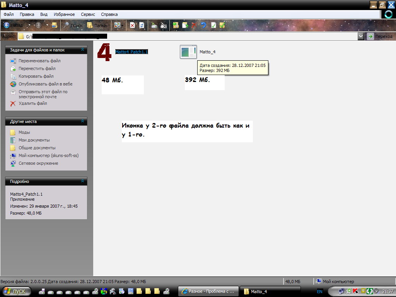The width and height of the screenshot is (396, 297).
Task: Click the 'Удалить файл' task link
Action: 33,103
